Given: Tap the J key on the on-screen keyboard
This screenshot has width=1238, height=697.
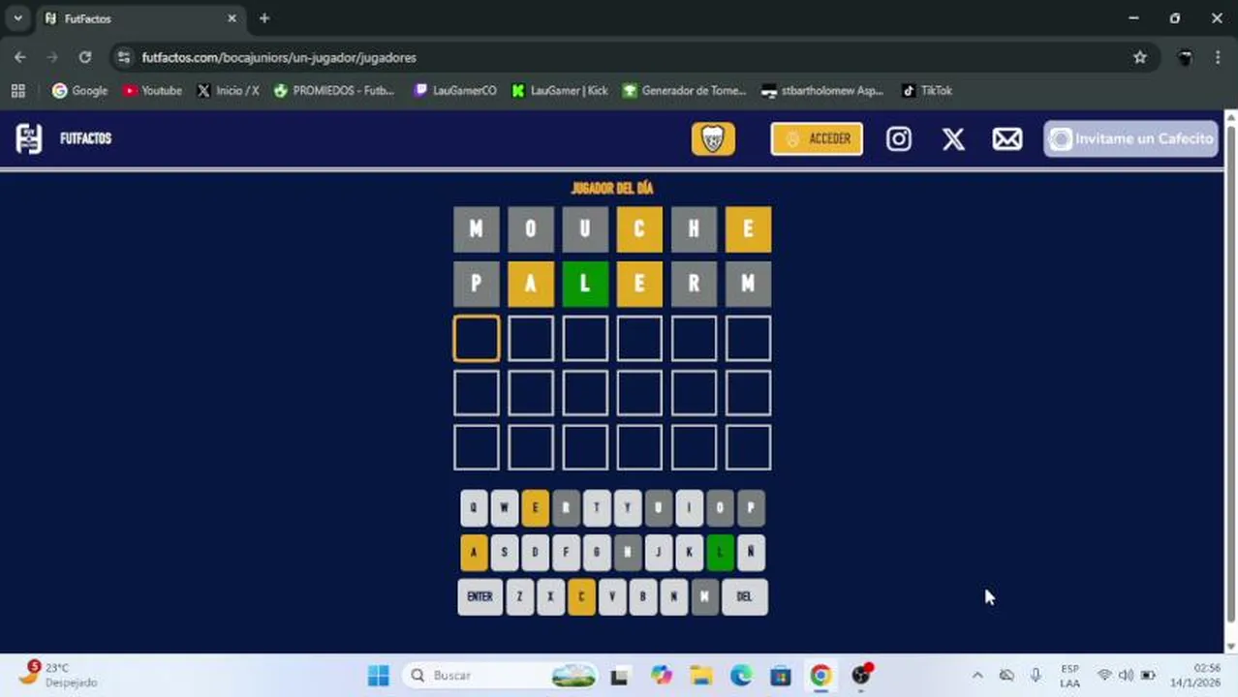Looking at the screenshot, I should (659, 553).
